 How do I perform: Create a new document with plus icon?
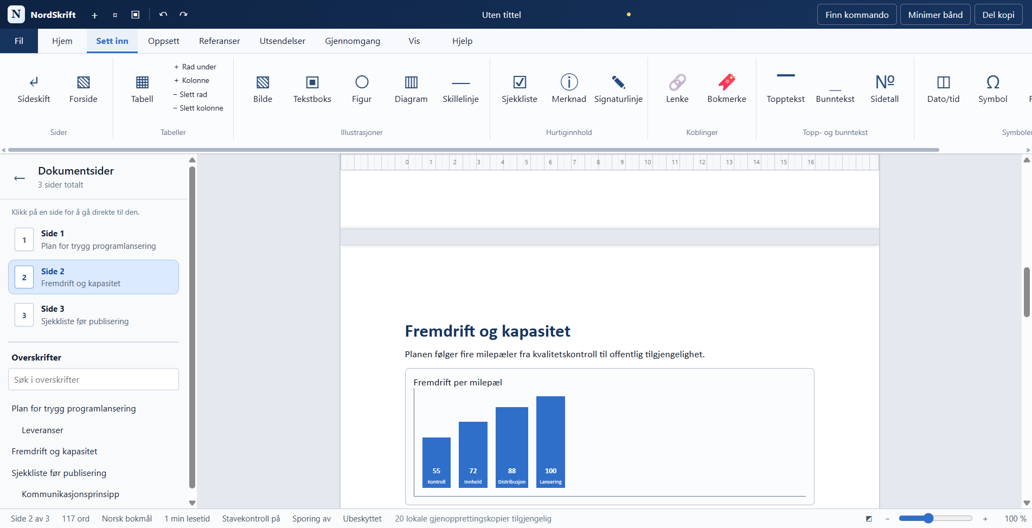coord(94,15)
